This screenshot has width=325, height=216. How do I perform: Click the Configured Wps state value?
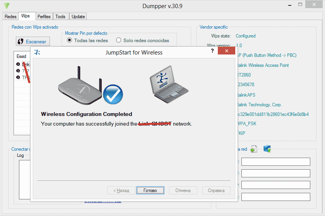point(246,36)
